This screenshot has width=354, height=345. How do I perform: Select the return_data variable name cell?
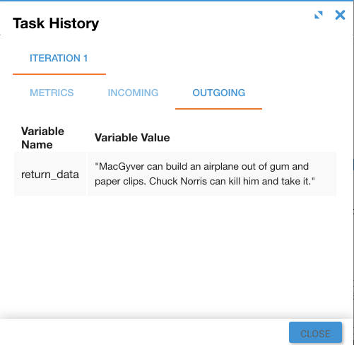pos(50,175)
